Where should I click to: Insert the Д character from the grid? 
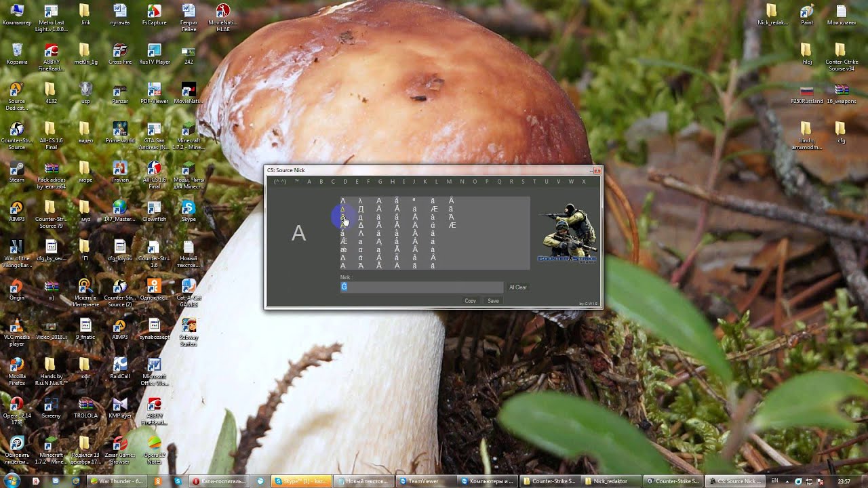point(361,209)
